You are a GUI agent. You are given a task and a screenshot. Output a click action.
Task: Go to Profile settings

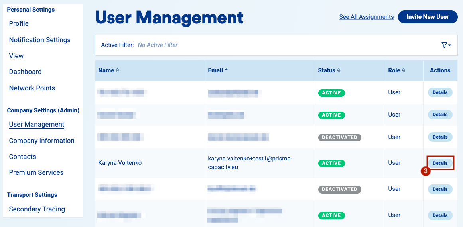pos(19,23)
